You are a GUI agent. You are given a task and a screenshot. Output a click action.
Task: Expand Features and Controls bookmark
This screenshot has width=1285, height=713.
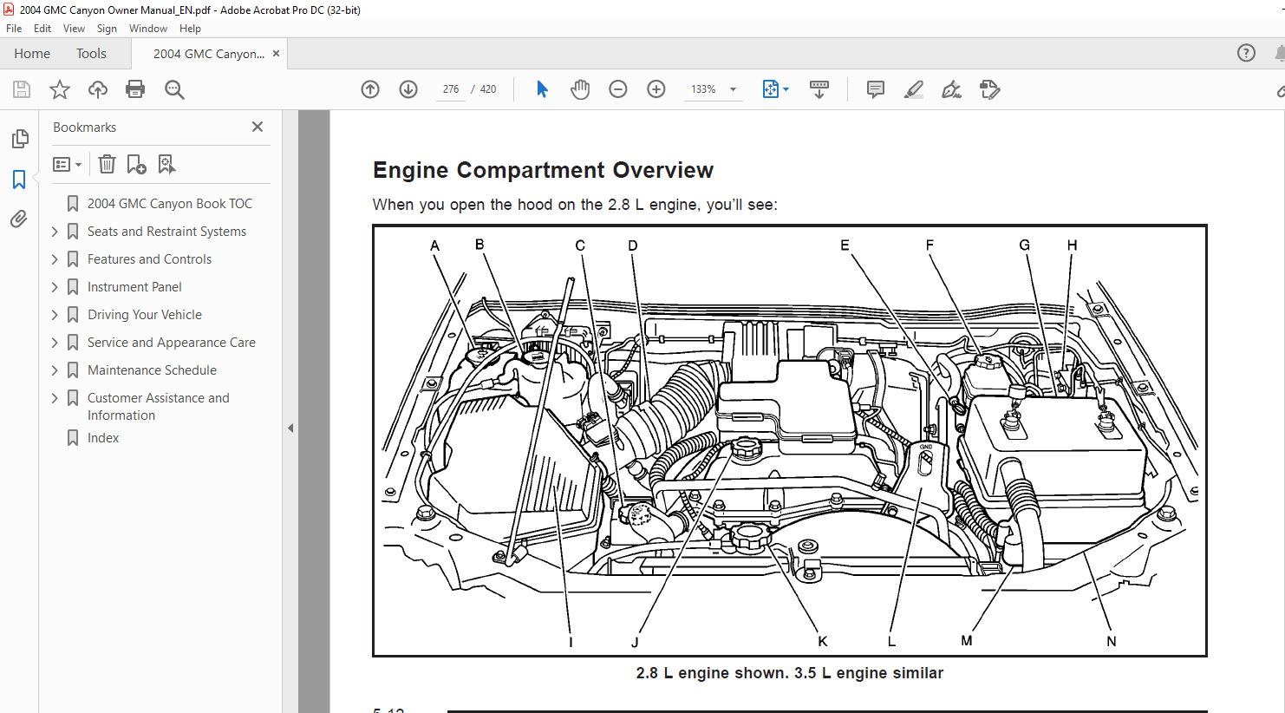pos(55,259)
